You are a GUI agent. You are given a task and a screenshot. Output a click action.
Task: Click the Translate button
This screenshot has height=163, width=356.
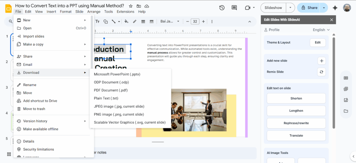tap(296, 135)
